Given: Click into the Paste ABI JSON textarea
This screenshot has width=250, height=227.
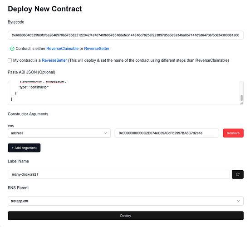Looking at the screenshot, I should point(124,93).
